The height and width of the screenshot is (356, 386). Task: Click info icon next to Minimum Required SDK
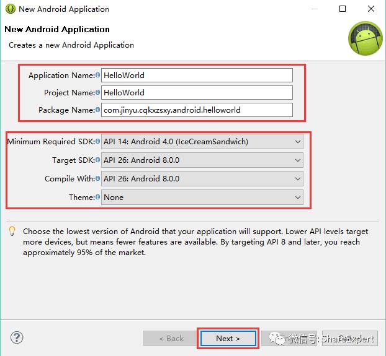(x=97, y=141)
